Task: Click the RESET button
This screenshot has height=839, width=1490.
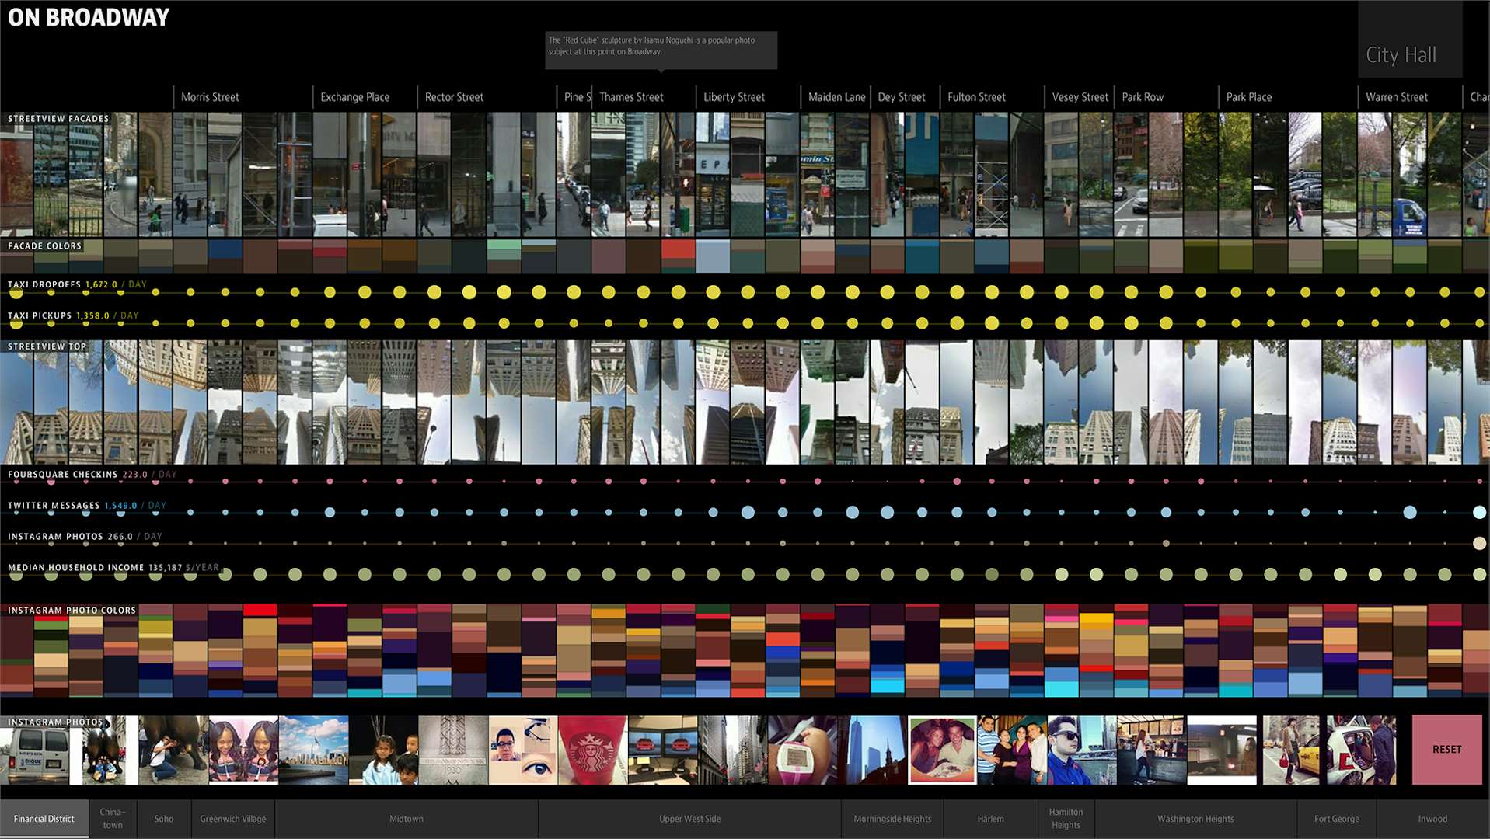Action: click(1446, 749)
